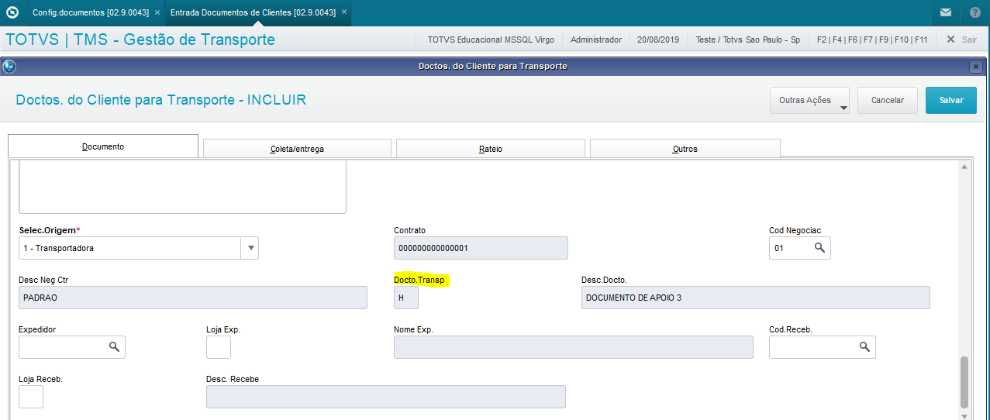Focus the Expedidor input field
The image size is (990, 420).
71,347
